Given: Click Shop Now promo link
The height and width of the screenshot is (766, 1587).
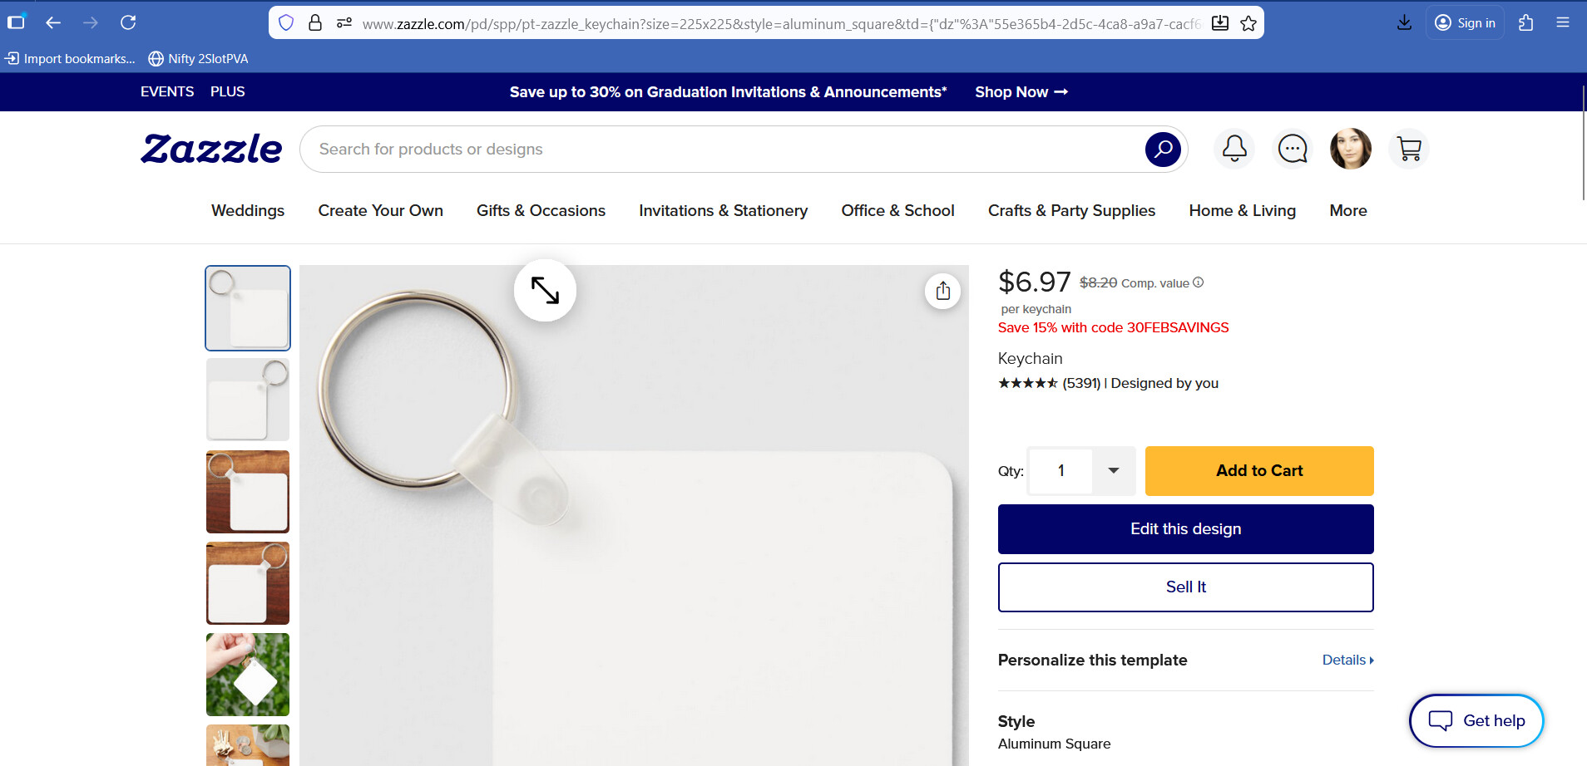Looking at the screenshot, I should pyautogui.click(x=1021, y=92).
